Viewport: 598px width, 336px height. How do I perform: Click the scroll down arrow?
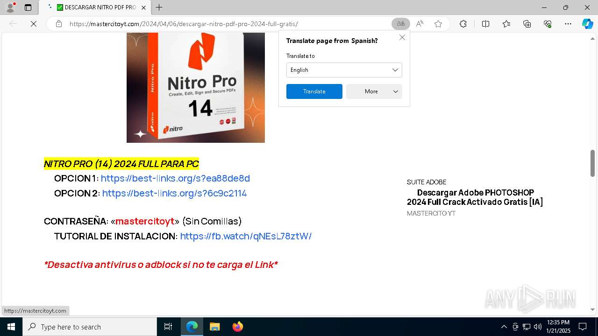(592, 309)
